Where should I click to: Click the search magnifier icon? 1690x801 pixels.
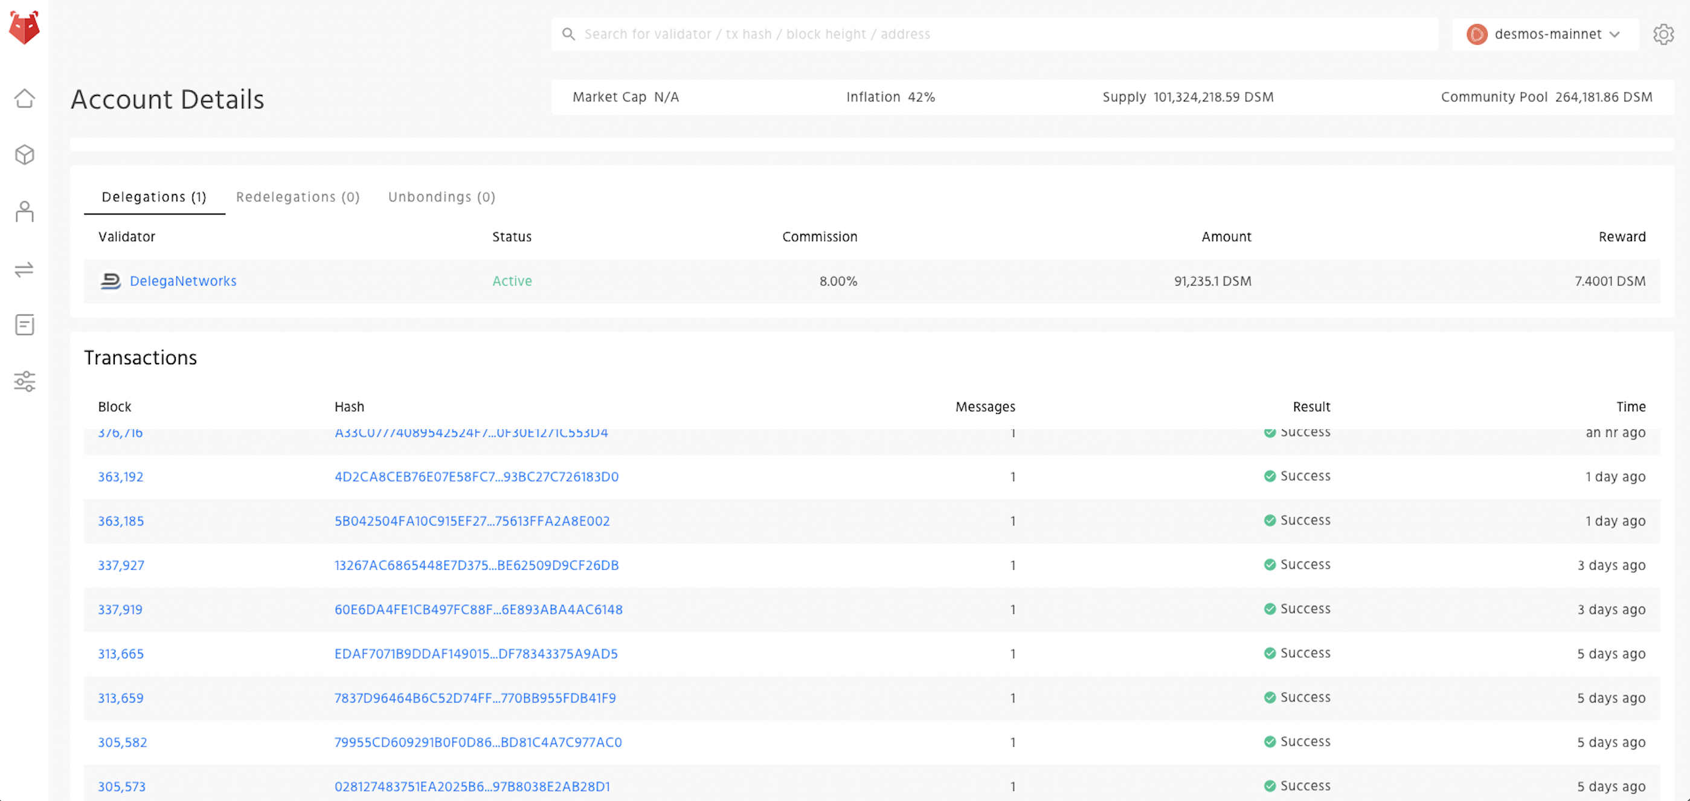click(x=569, y=34)
